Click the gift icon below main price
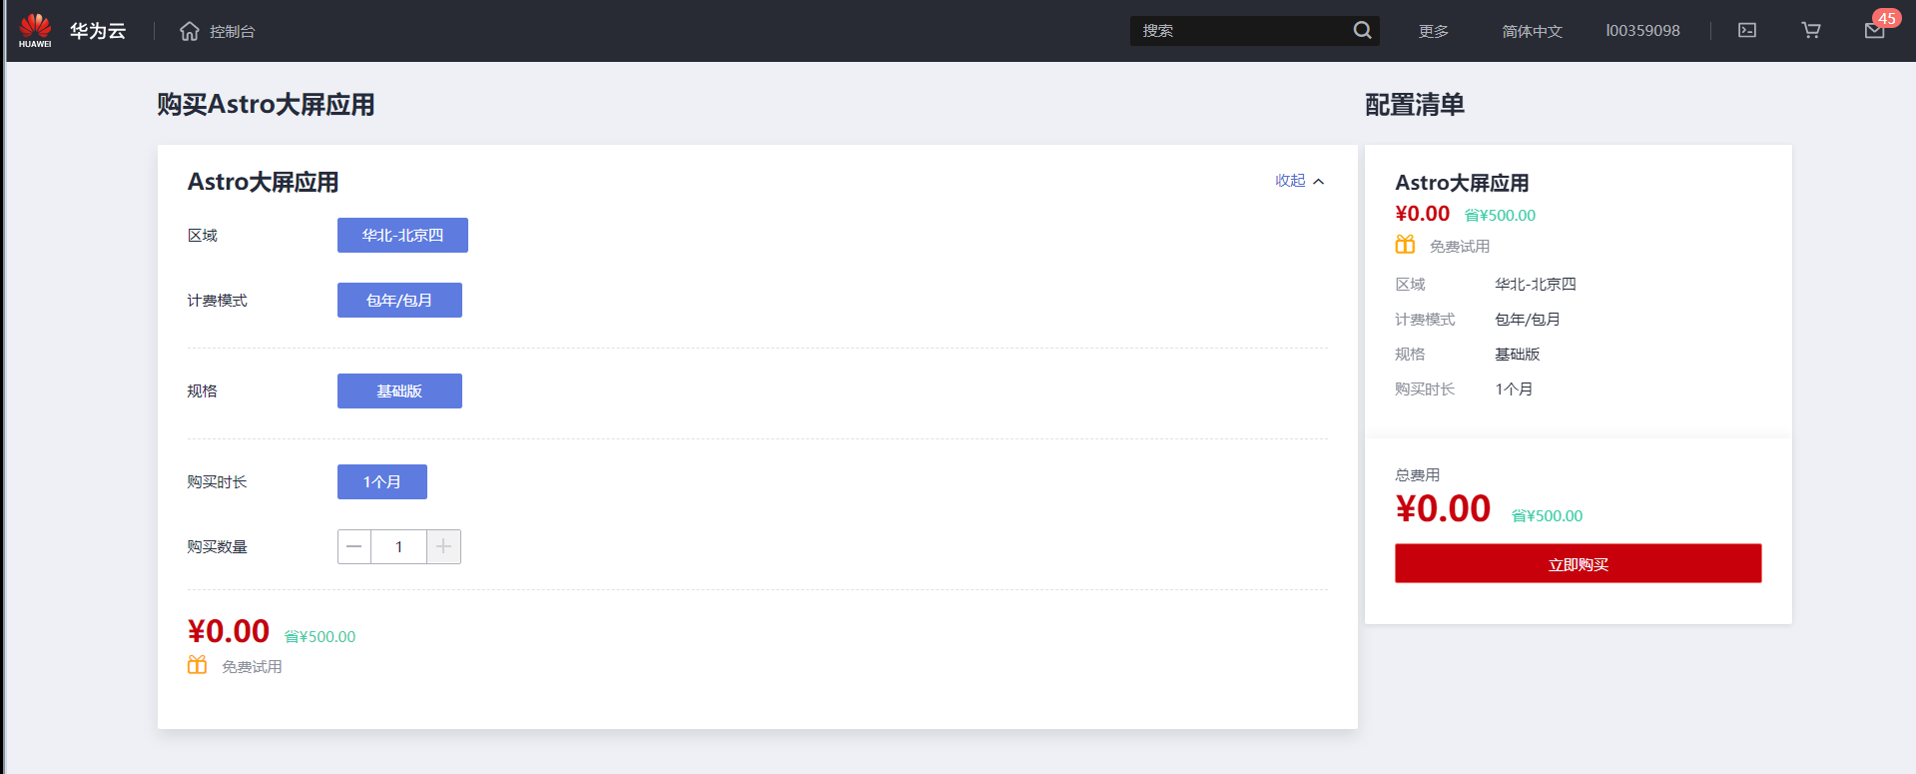 [197, 665]
